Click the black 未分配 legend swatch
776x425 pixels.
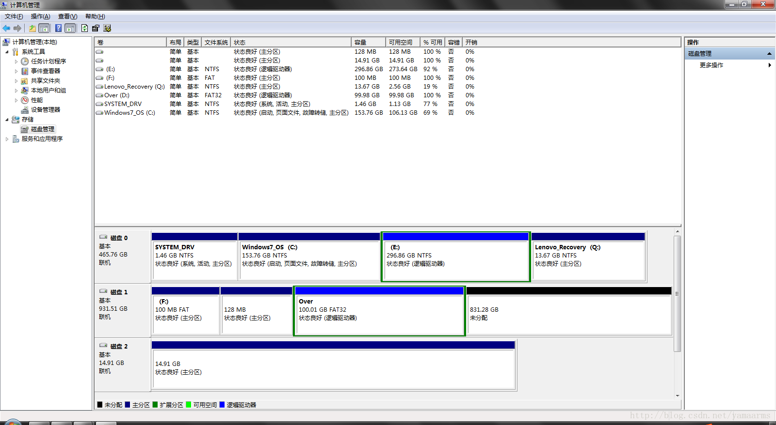pos(100,405)
